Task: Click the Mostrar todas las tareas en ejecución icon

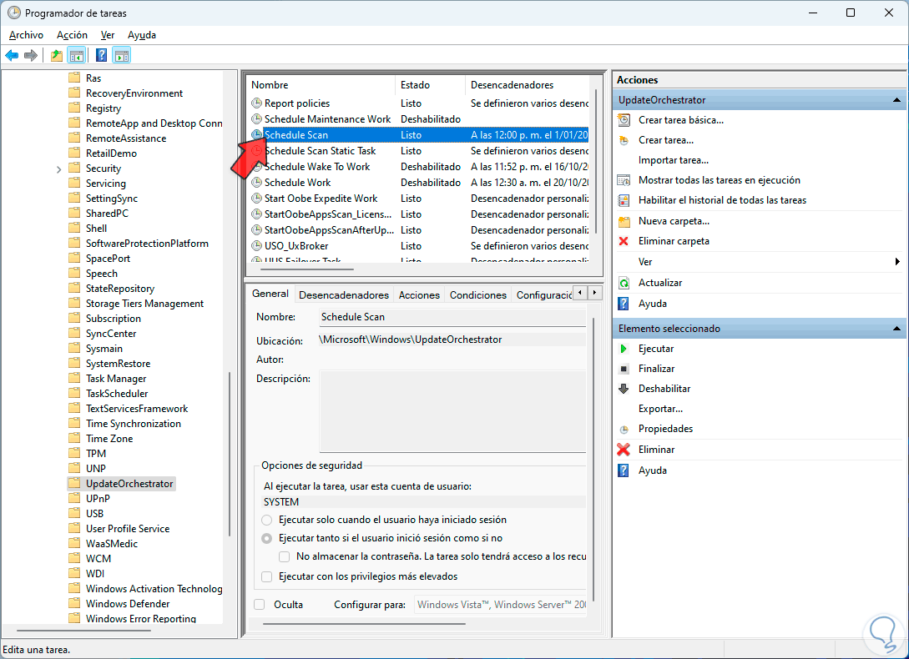Action: [x=624, y=180]
